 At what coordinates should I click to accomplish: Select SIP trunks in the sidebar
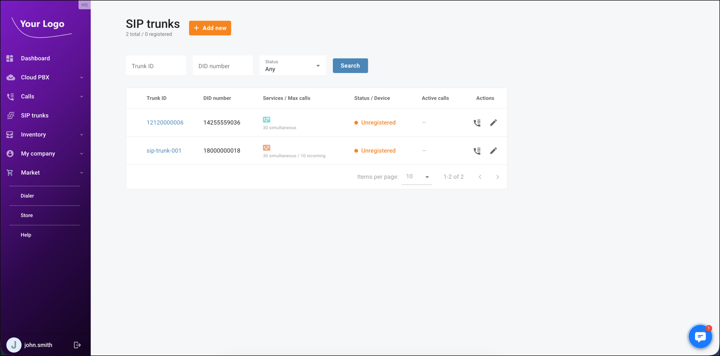pyautogui.click(x=35, y=115)
